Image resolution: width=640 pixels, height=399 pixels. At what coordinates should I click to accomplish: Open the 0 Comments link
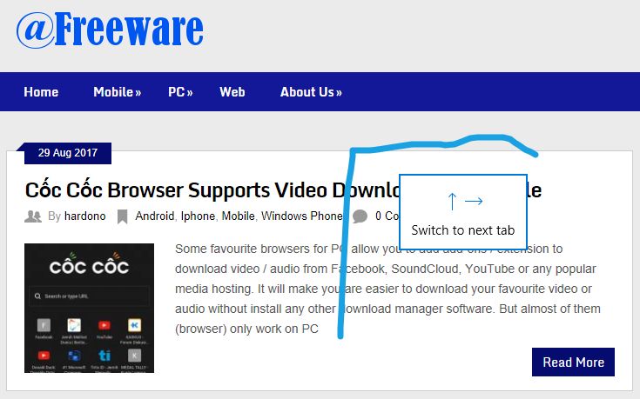[x=387, y=216]
